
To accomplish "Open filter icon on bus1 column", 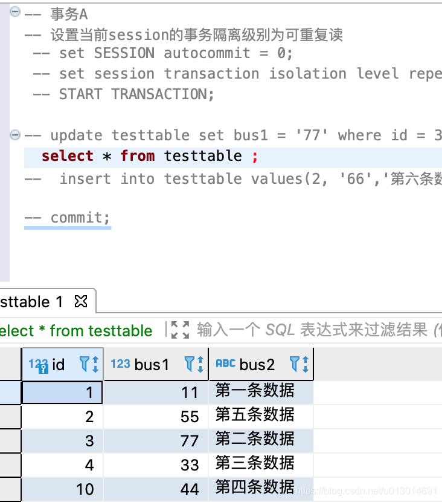I will 190,364.
